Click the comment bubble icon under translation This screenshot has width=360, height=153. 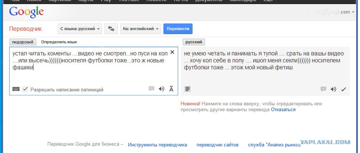tap(323, 89)
